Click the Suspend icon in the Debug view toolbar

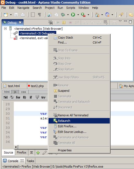(x=64, y=22)
